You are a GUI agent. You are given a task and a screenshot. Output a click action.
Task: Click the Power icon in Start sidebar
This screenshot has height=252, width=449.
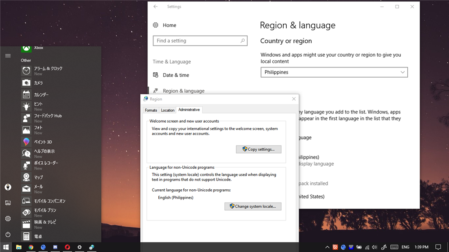click(8, 234)
